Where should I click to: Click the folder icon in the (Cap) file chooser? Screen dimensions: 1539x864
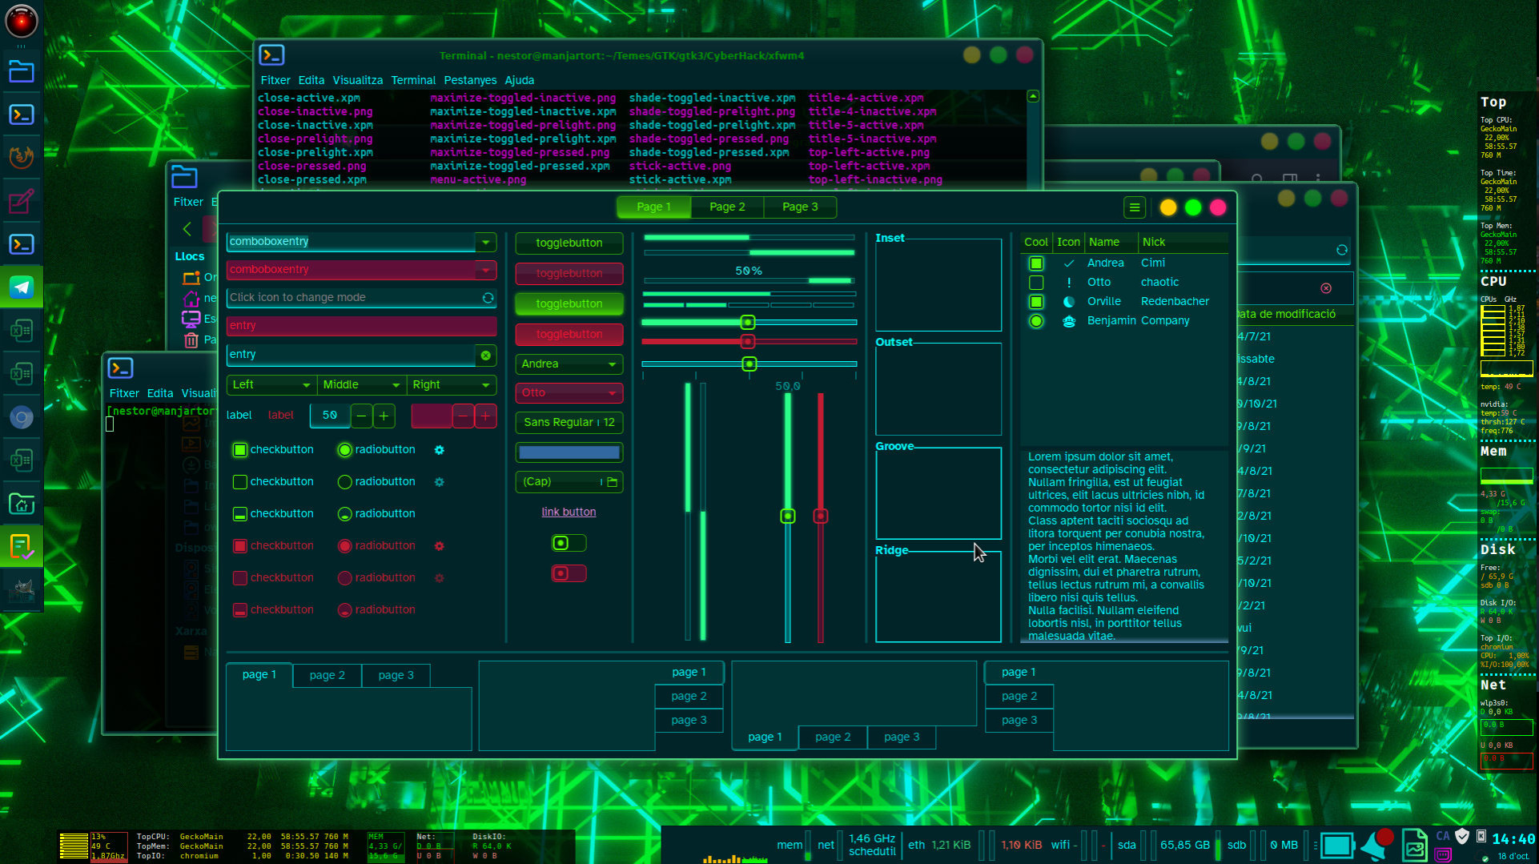point(613,482)
